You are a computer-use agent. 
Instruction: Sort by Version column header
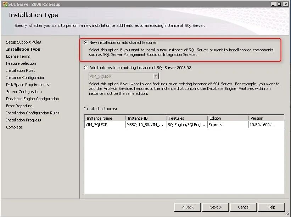(266, 118)
